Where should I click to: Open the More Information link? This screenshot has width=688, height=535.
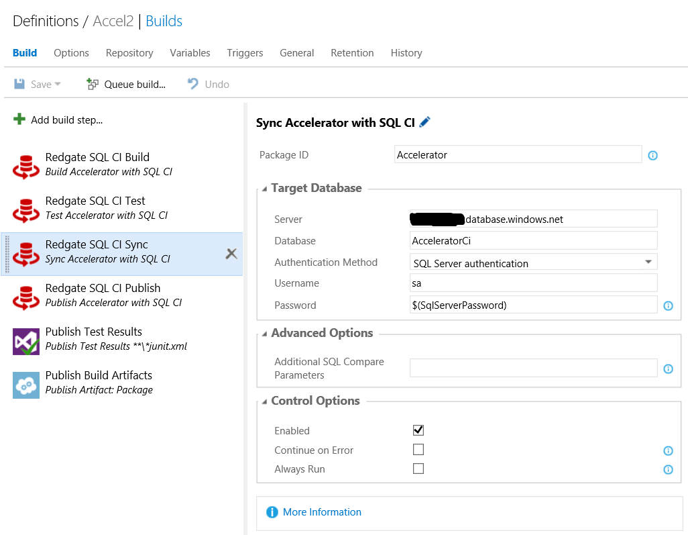pyautogui.click(x=322, y=512)
